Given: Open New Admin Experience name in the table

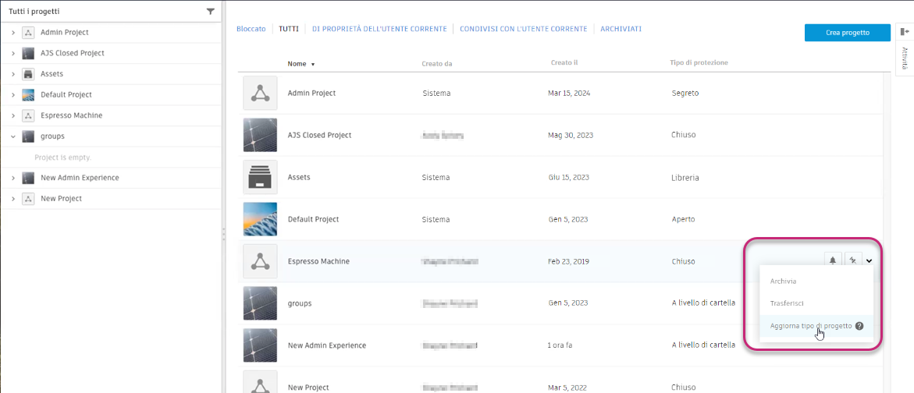Looking at the screenshot, I should (327, 345).
